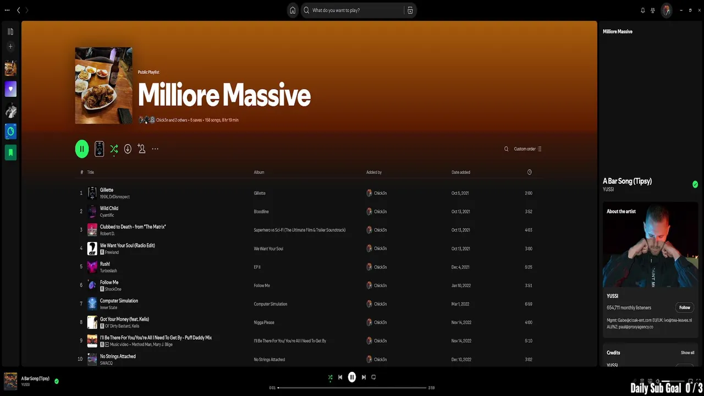This screenshot has width=704, height=396.
Task: Open the now playing album art in player bar
Action: [10, 381]
